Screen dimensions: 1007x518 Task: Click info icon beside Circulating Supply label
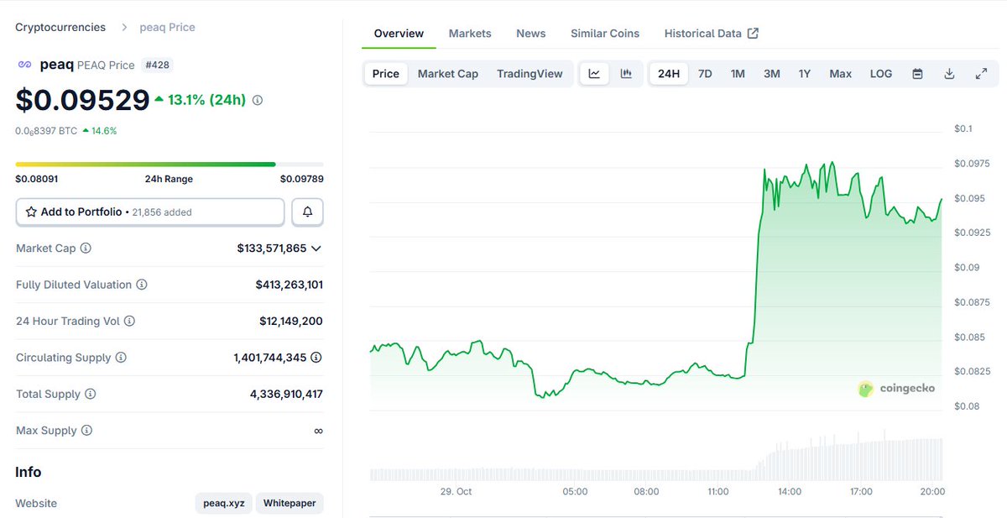[121, 358]
